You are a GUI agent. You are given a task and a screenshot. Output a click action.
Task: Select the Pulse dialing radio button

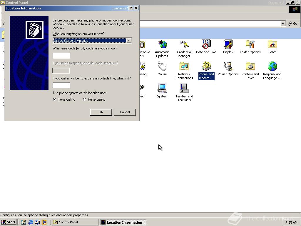click(x=85, y=99)
